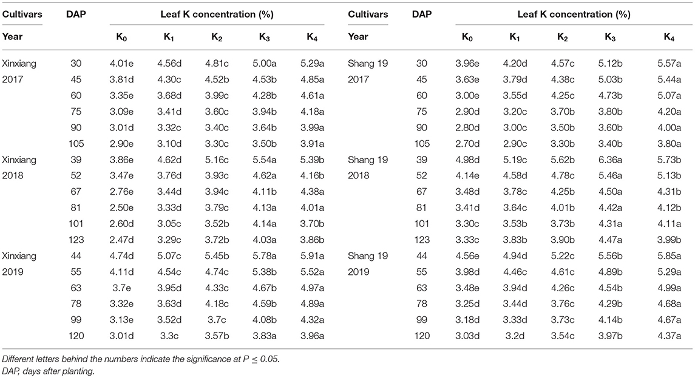The height and width of the screenshot is (378, 695).
Task: Click the K2 subheader on the left table
Action: [217, 37]
